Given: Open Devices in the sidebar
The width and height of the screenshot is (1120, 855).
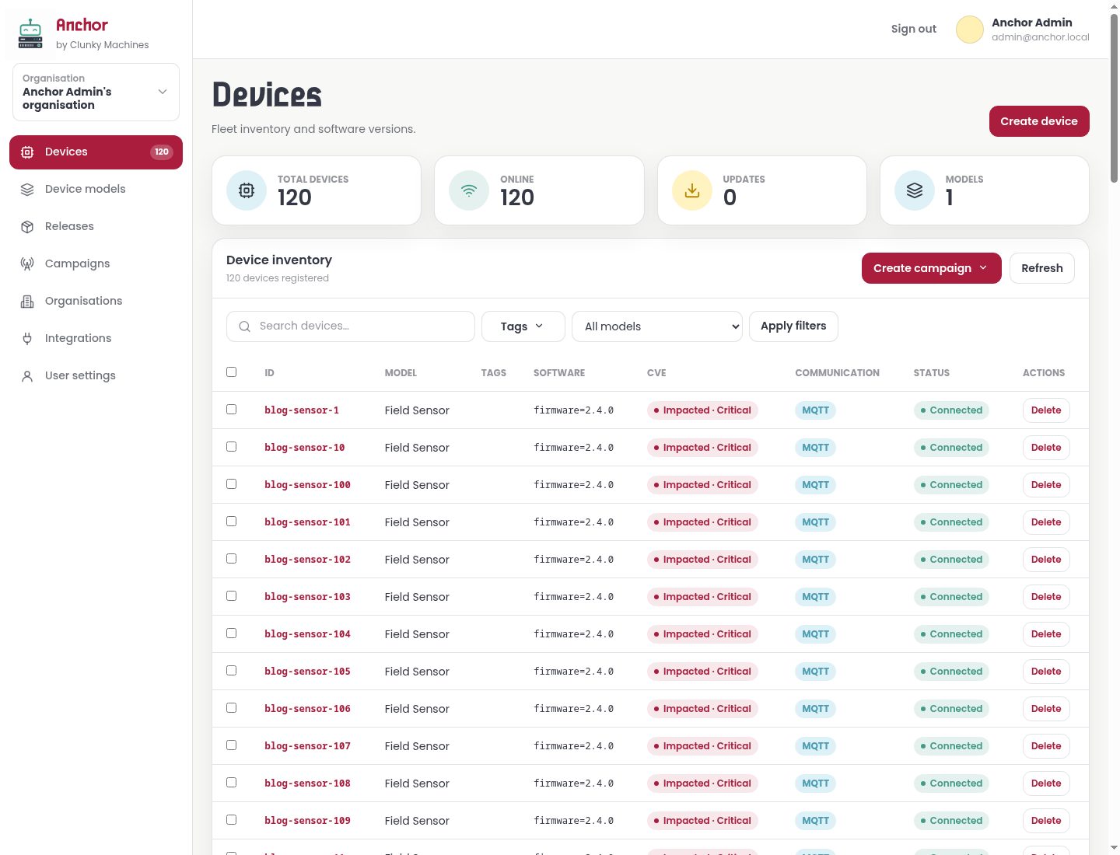Looking at the screenshot, I should [96, 152].
